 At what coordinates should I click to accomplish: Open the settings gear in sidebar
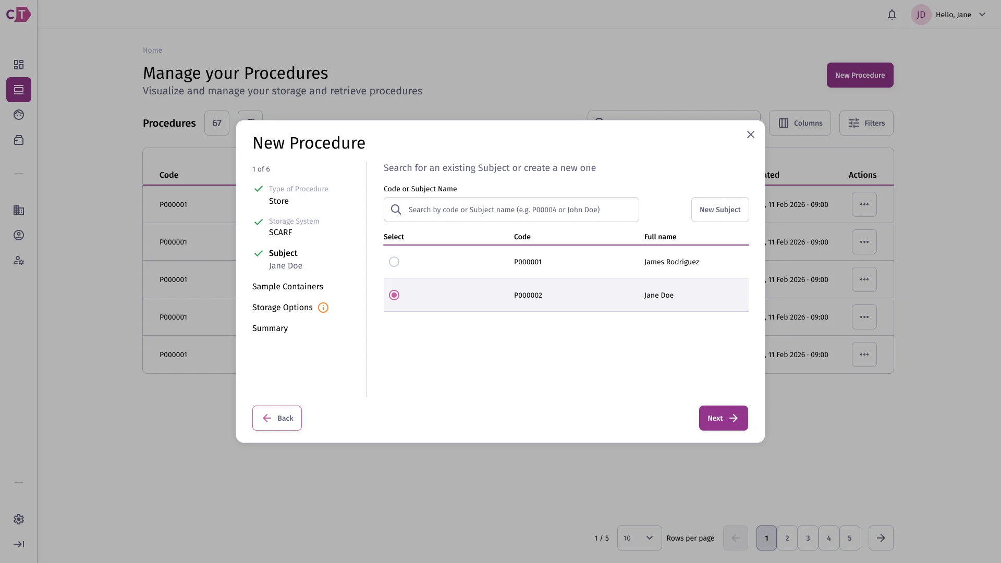[x=19, y=519]
